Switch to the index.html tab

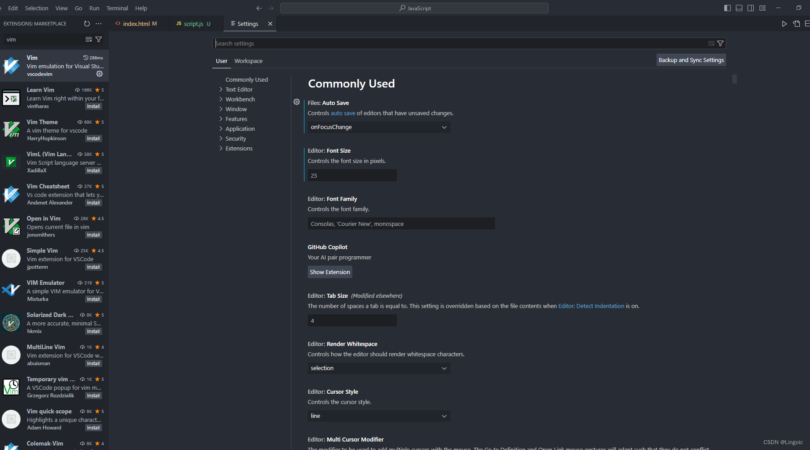139,24
